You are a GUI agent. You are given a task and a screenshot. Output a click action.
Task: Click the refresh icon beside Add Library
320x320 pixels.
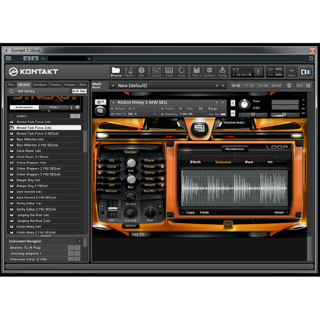12,91
